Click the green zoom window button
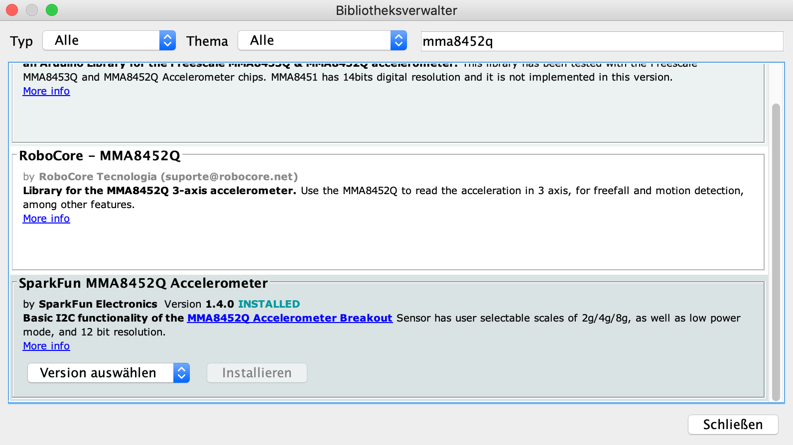This screenshot has height=445, width=793. (52, 10)
